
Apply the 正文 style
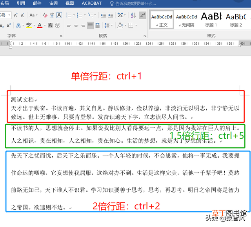[x=162, y=20]
